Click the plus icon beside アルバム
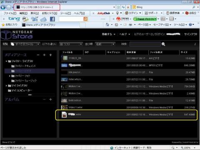The image size is (200, 150). pos(50,100)
